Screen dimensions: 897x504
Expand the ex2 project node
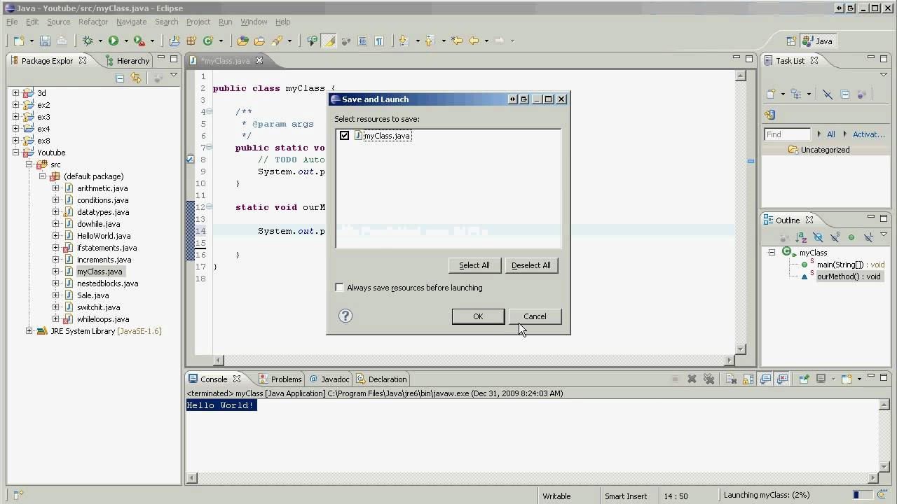coord(15,105)
